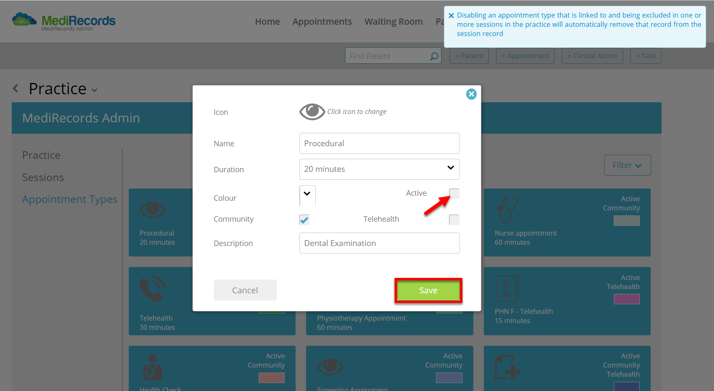Viewport: 714px width, 391px height.
Task: Click the + Appointment button
Action: (525, 56)
